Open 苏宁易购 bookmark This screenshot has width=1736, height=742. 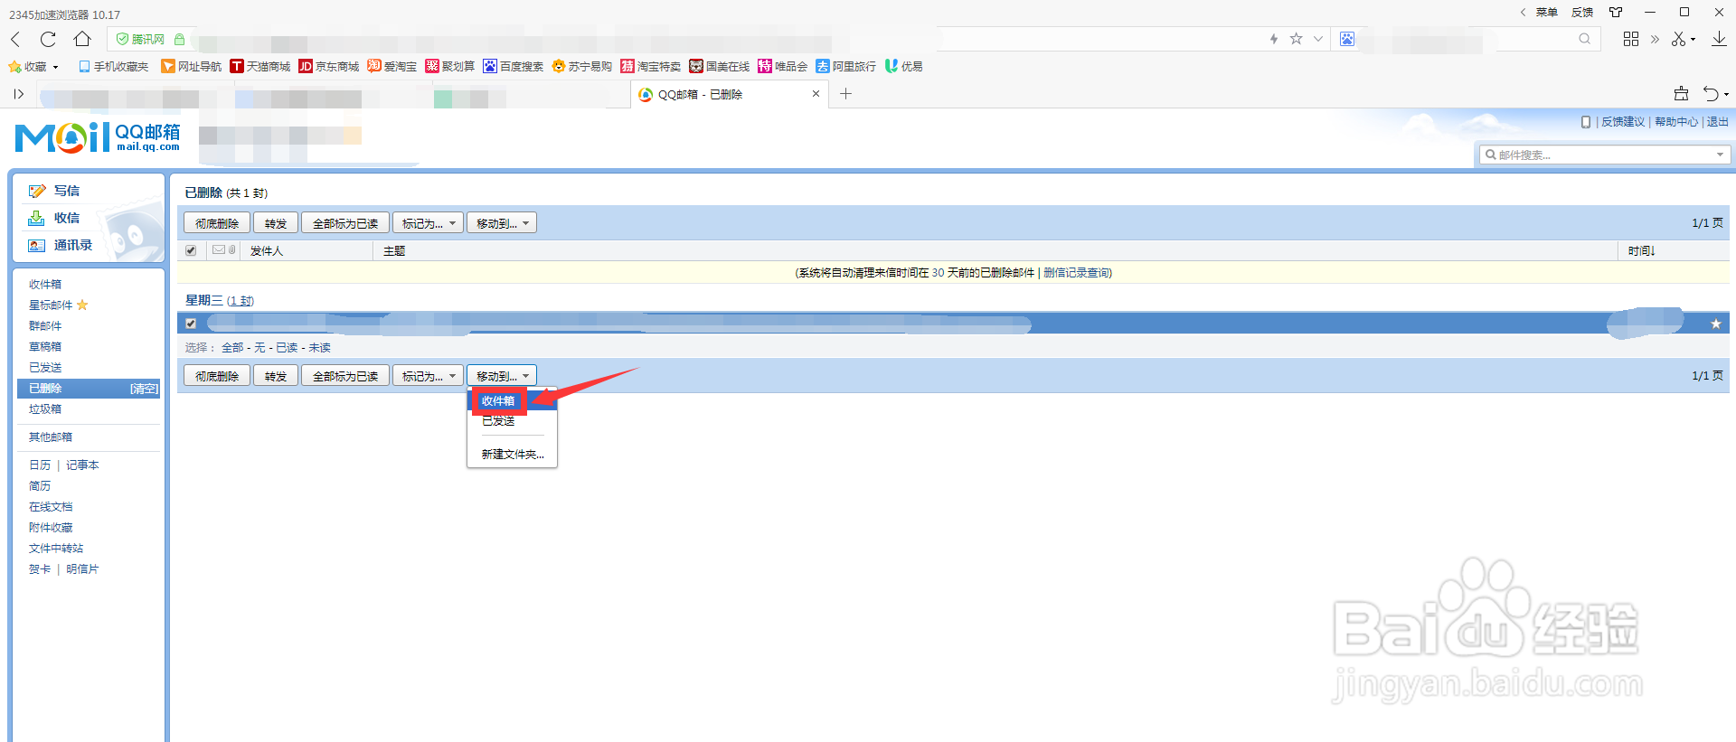coord(582,66)
